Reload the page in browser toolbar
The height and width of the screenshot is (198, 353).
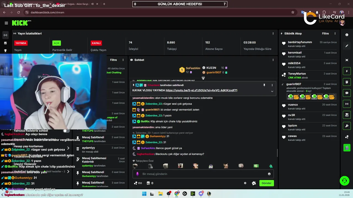(18, 12)
